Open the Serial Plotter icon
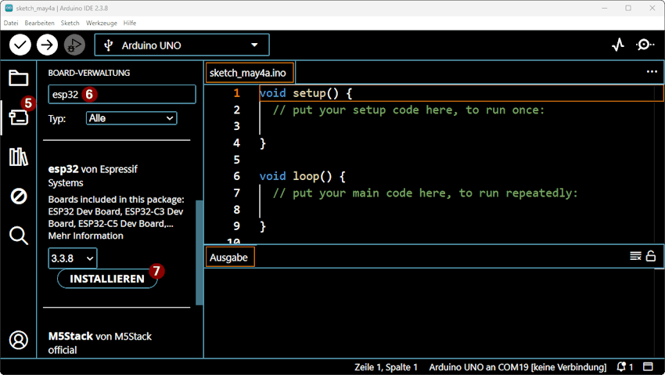665x375 pixels. (618, 45)
